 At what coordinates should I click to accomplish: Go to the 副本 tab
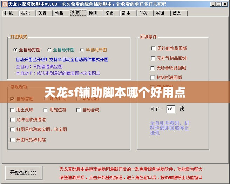coord(128,13)
